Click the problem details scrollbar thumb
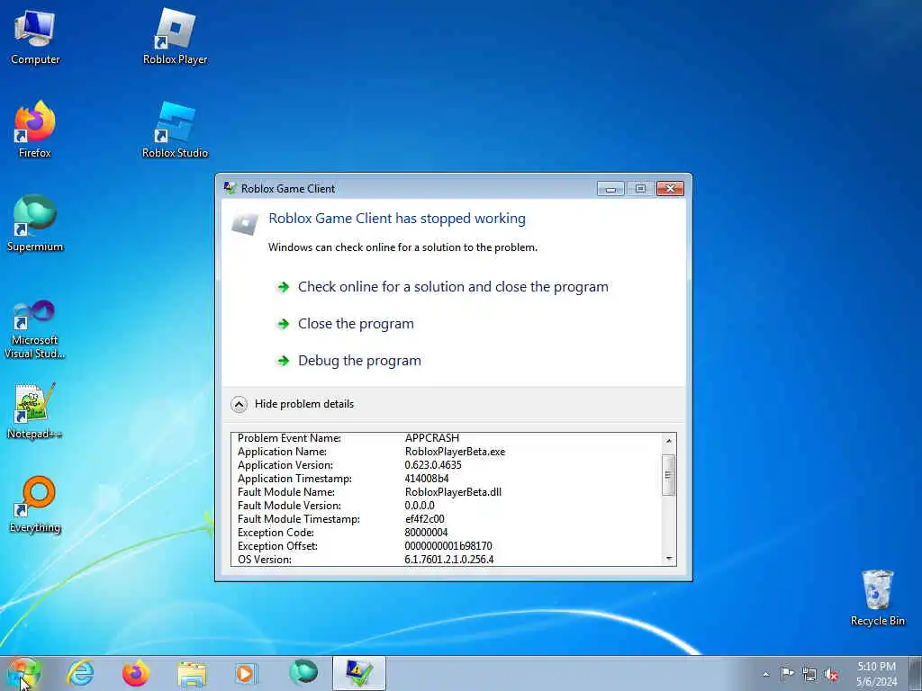The image size is (922, 691). [x=669, y=475]
